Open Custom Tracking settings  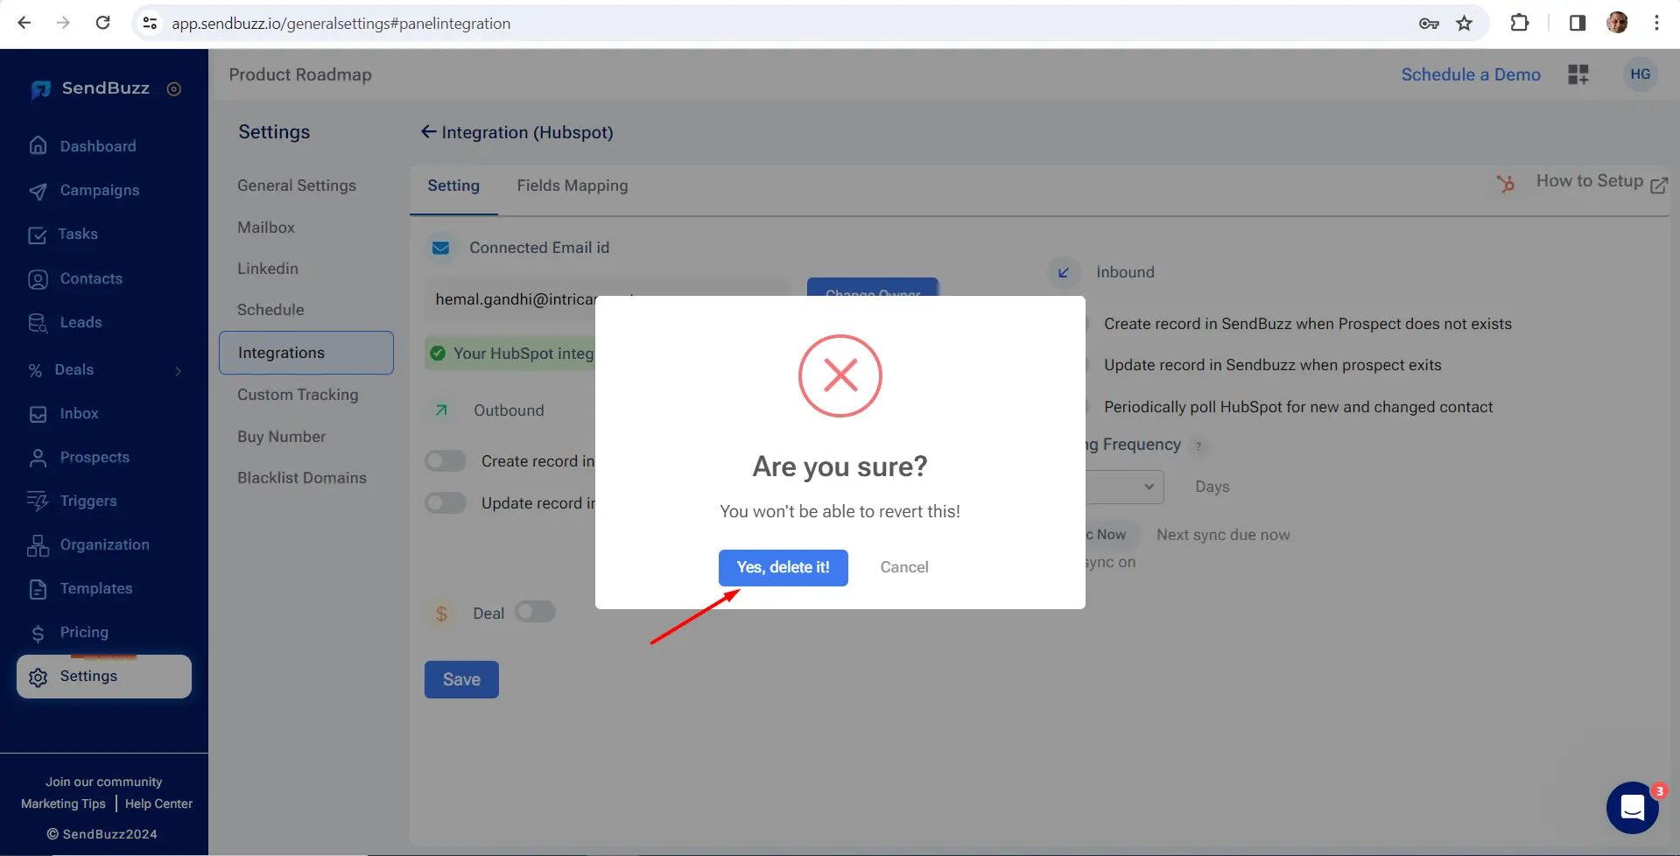click(298, 395)
